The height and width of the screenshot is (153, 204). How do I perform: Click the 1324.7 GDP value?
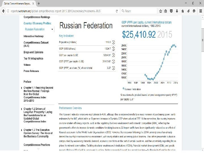click(108, 49)
